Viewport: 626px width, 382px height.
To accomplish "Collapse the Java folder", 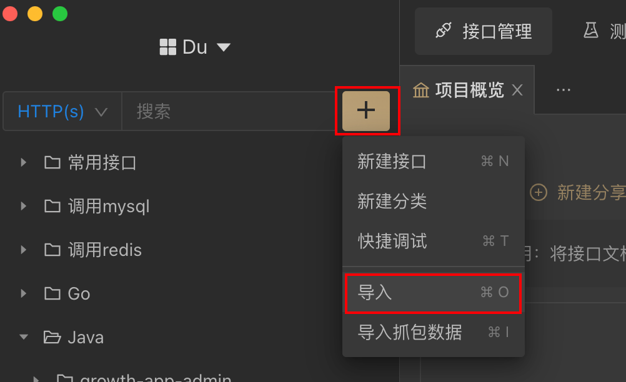I will point(24,337).
